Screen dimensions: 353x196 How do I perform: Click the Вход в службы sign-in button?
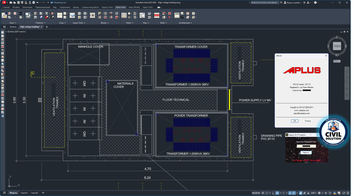point(293,2)
